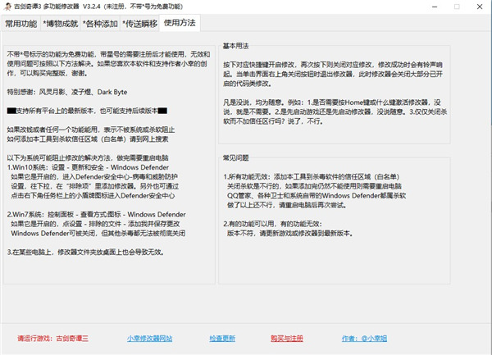
Task: Click the line about 支持所有平台上的最新版本
Action: click(87, 111)
